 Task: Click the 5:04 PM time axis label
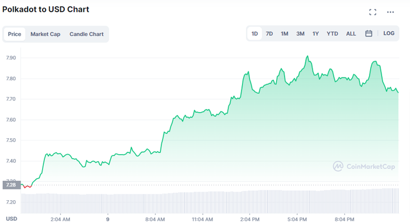[297, 220]
